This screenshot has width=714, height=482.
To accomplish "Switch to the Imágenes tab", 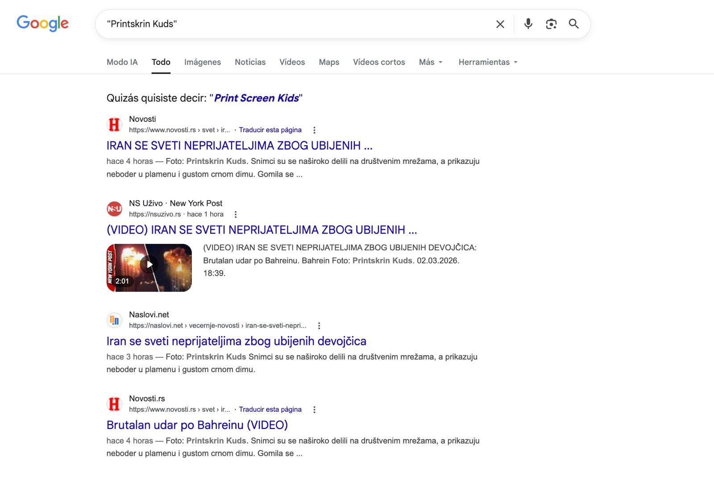I will (x=202, y=62).
